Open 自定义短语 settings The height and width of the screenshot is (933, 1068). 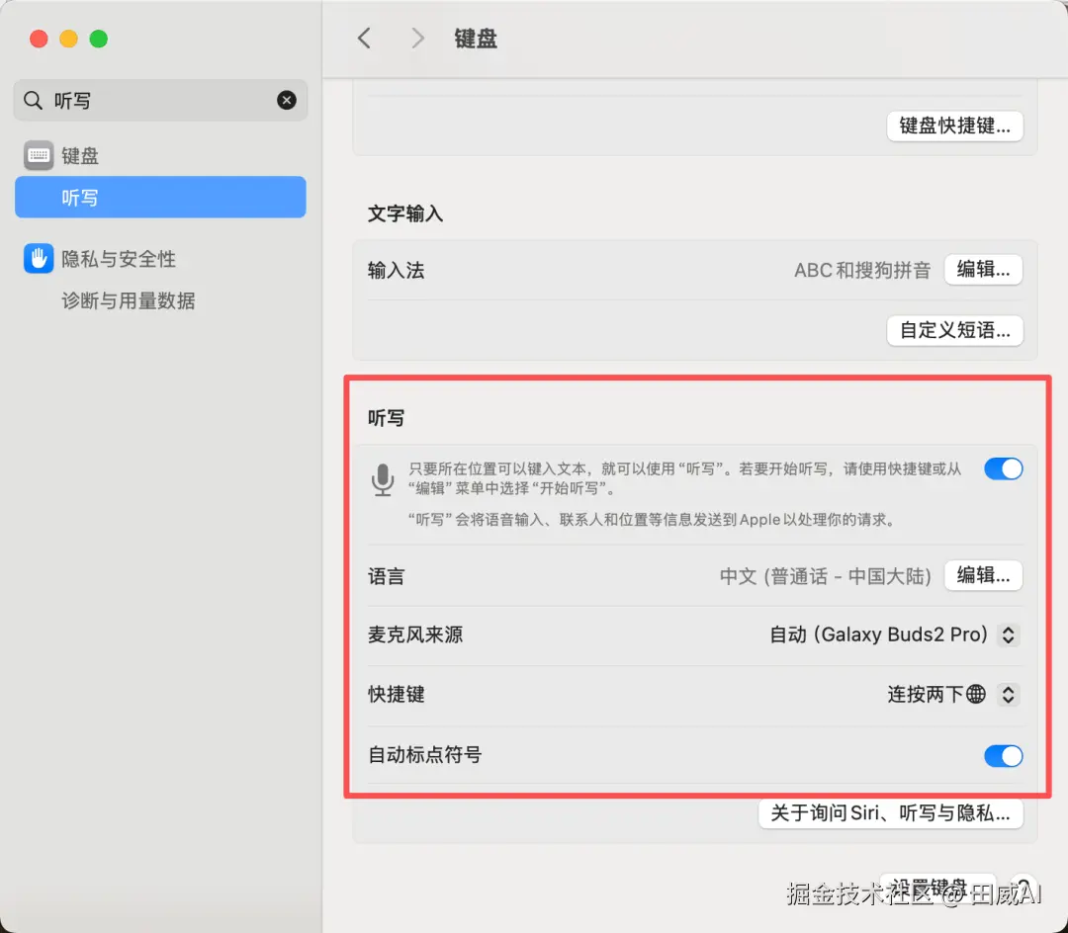[954, 330]
